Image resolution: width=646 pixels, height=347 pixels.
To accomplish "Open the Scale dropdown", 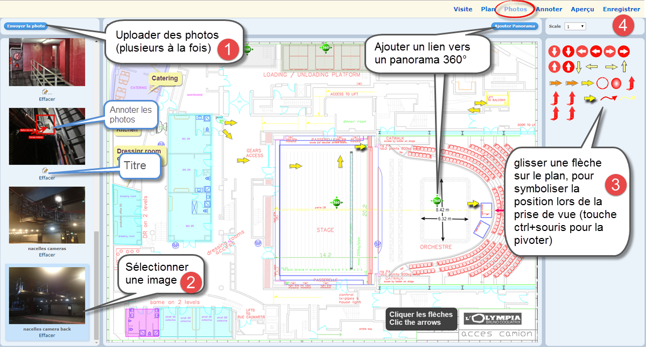I will click(x=575, y=26).
